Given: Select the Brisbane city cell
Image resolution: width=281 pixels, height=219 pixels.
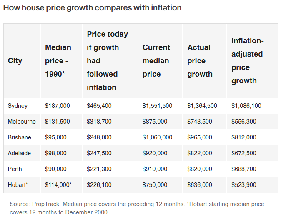Looking at the screenshot, I should 19,137.
